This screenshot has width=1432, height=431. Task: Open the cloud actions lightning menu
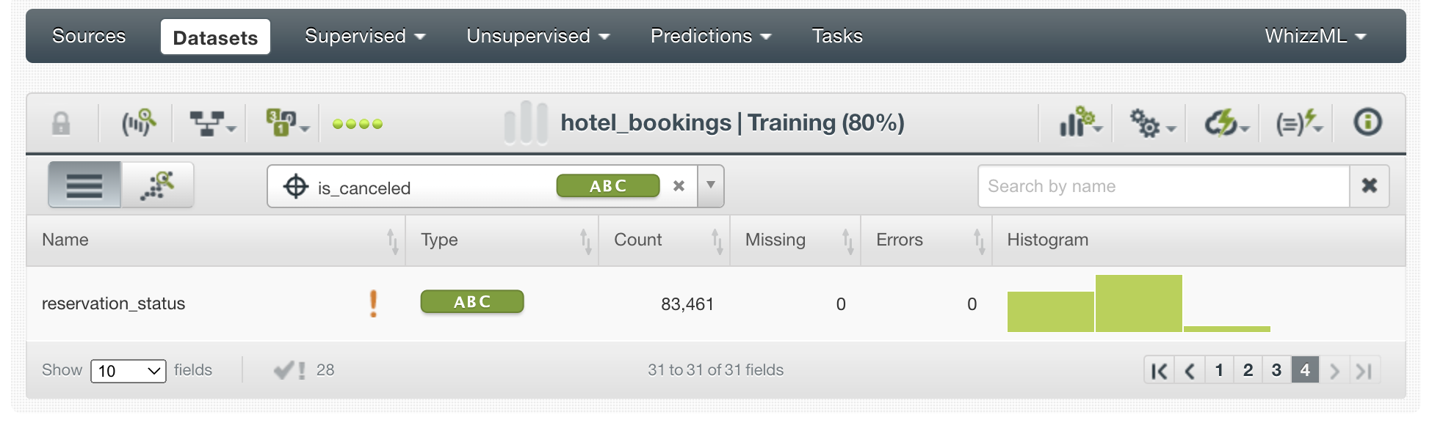click(x=1225, y=123)
